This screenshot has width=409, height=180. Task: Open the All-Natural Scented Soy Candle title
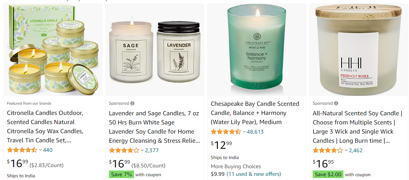(357, 127)
